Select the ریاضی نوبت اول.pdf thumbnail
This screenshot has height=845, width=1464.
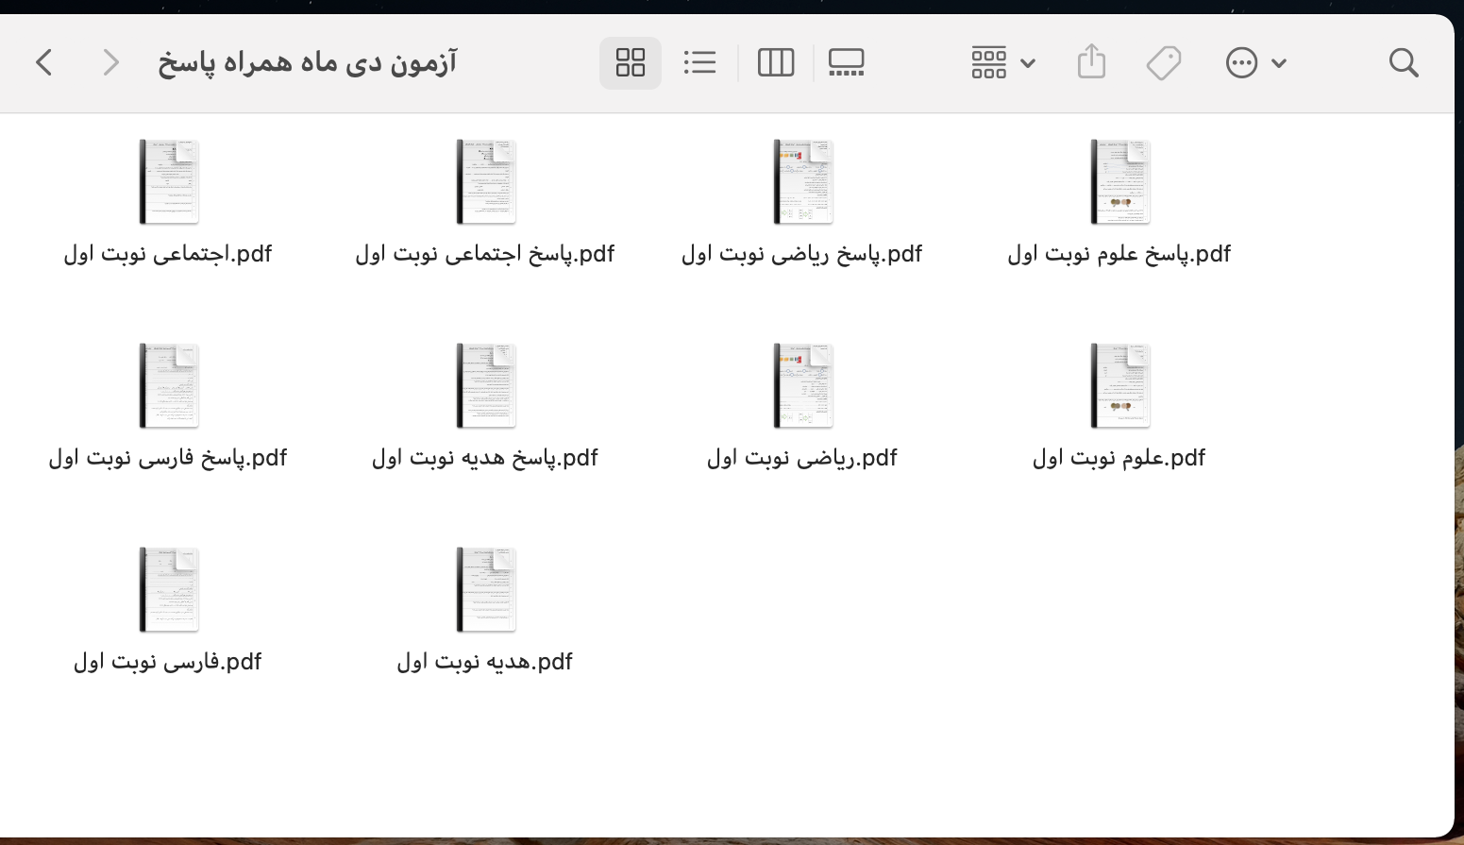coord(803,386)
